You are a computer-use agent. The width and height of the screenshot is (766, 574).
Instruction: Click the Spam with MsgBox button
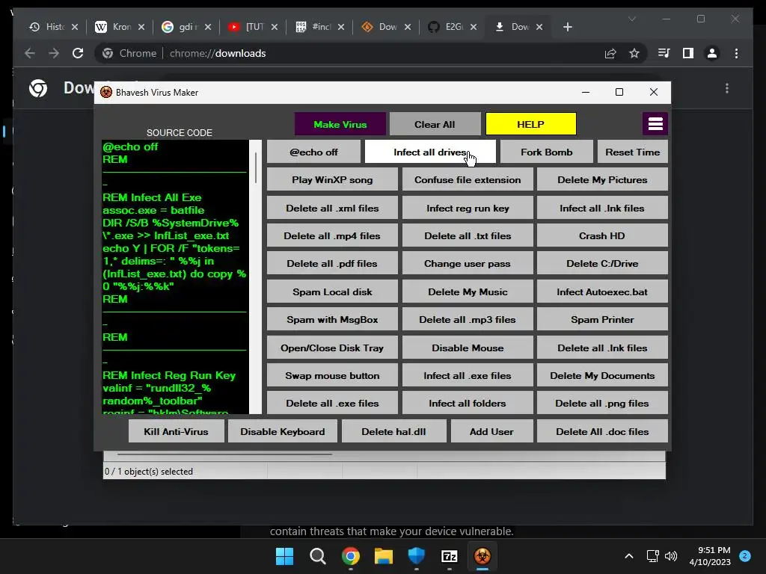tap(332, 319)
